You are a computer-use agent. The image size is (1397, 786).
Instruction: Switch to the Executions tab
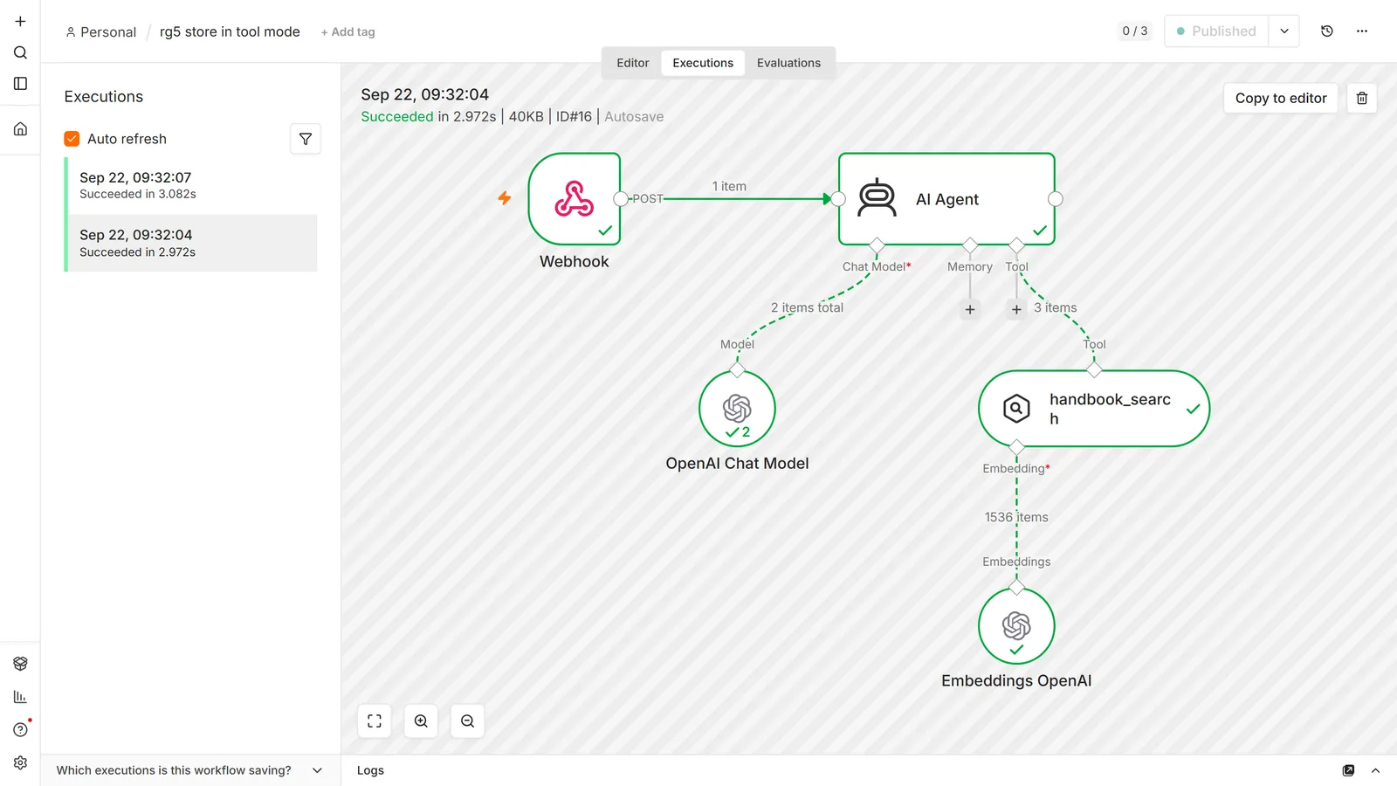click(703, 63)
